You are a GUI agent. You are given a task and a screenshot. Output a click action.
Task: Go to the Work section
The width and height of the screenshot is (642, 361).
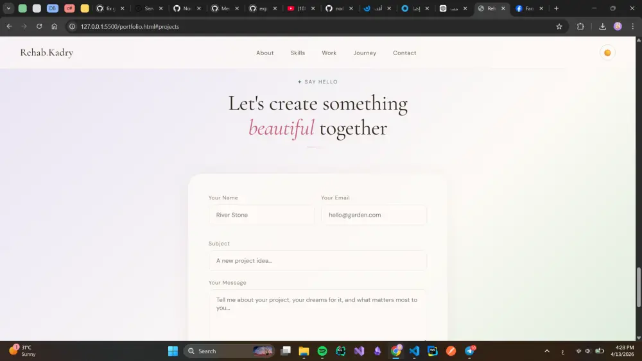(329, 53)
